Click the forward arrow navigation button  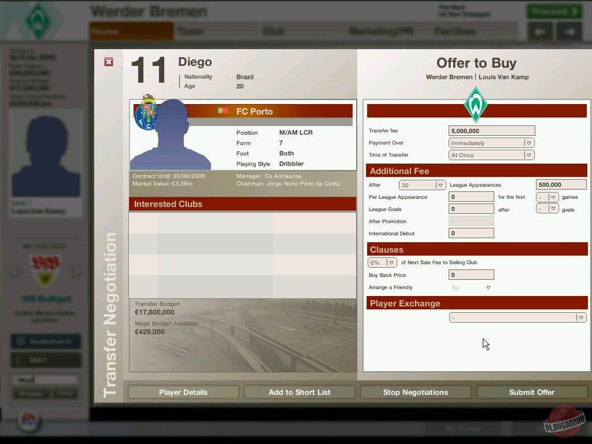(569, 32)
